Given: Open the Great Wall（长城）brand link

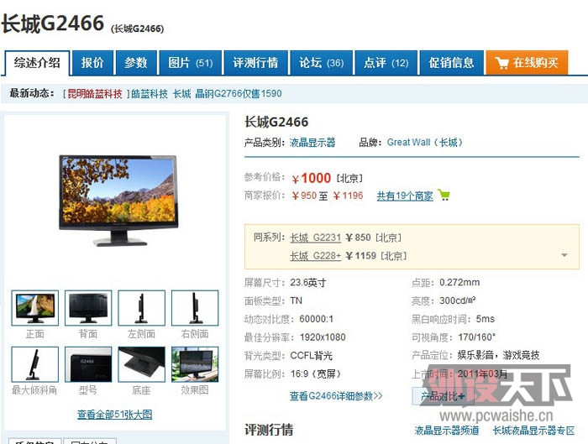Looking at the screenshot, I should click(x=425, y=143).
